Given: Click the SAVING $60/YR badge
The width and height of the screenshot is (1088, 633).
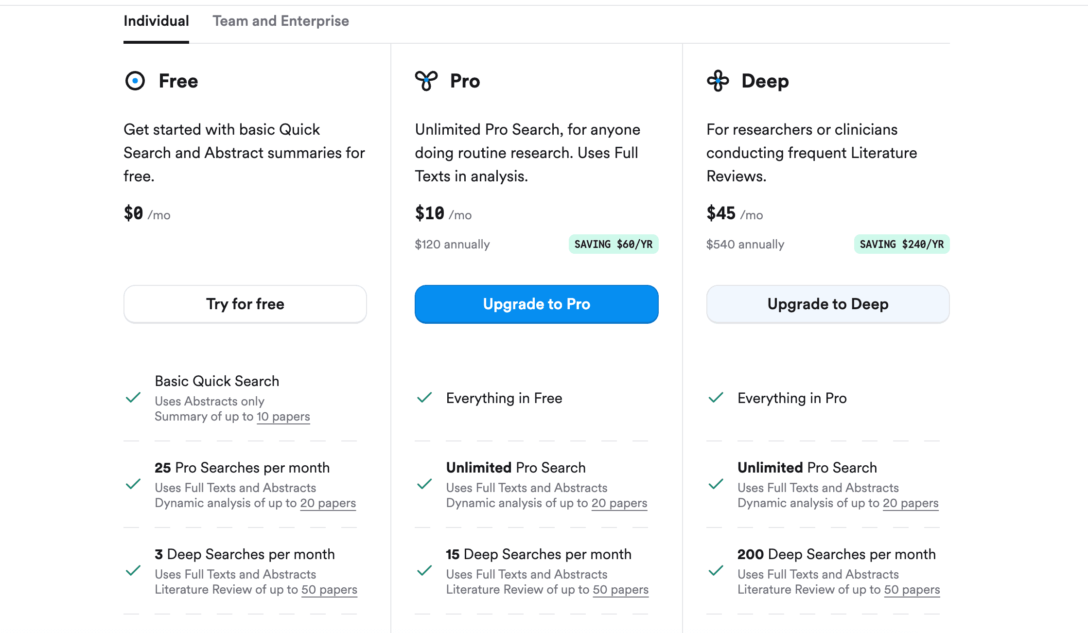Looking at the screenshot, I should pyautogui.click(x=614, y=244).
